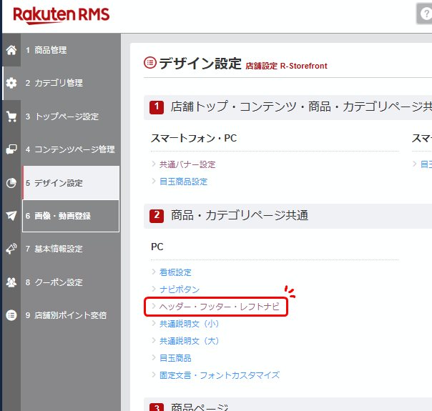
Task: Open the 共通バナー設定 link
Action: coord(187,164)
